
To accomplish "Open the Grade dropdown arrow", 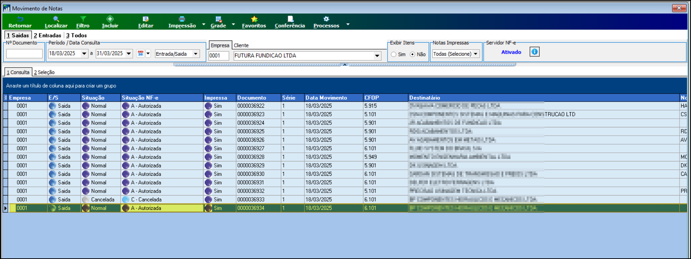I will pyautogui.click(x=233, y=24).
